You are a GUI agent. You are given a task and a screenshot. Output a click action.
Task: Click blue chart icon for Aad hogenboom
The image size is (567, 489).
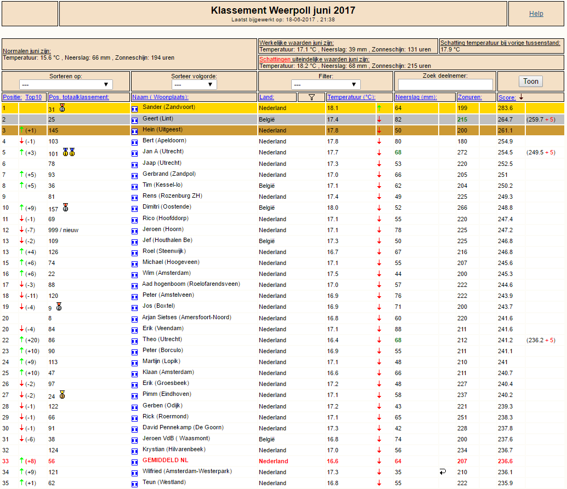coord(134,286)
